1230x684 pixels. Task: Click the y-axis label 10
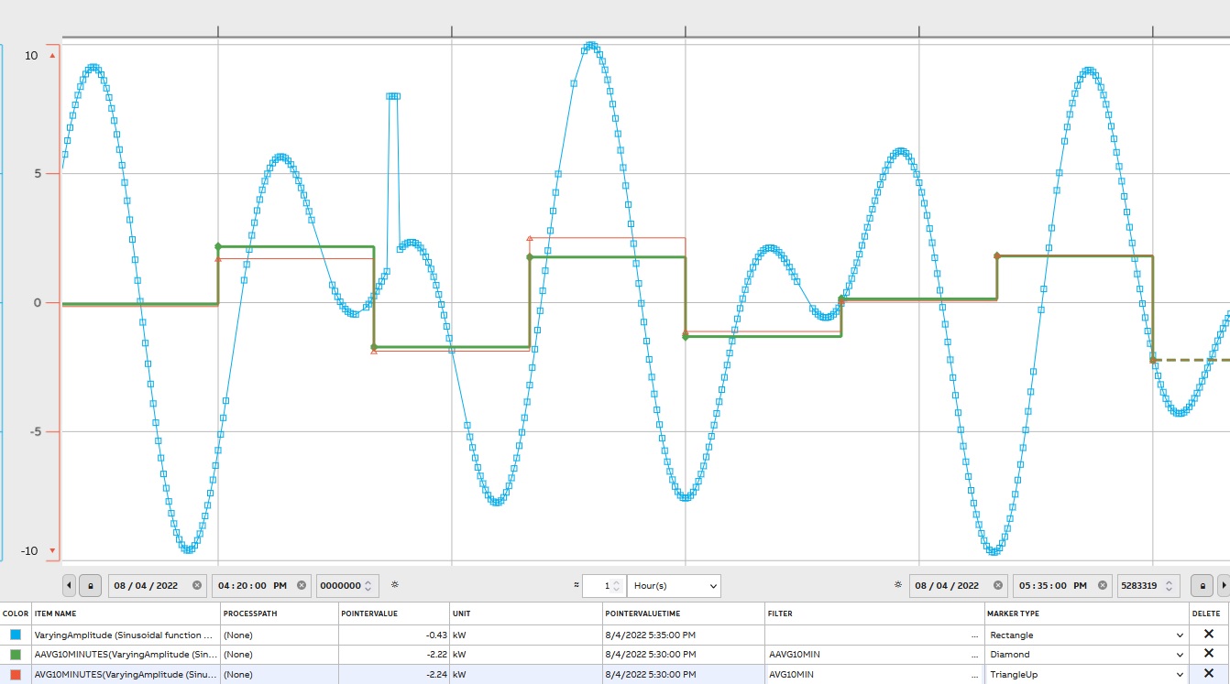tap(31, 56)
